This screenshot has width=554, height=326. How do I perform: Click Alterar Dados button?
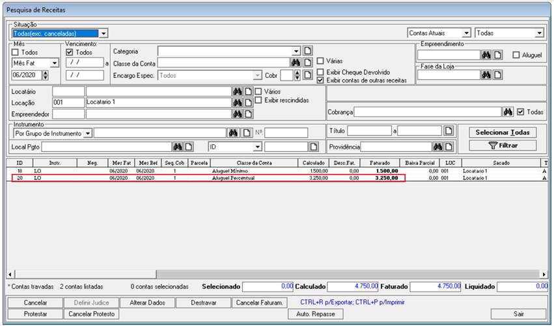click(147, 303)
